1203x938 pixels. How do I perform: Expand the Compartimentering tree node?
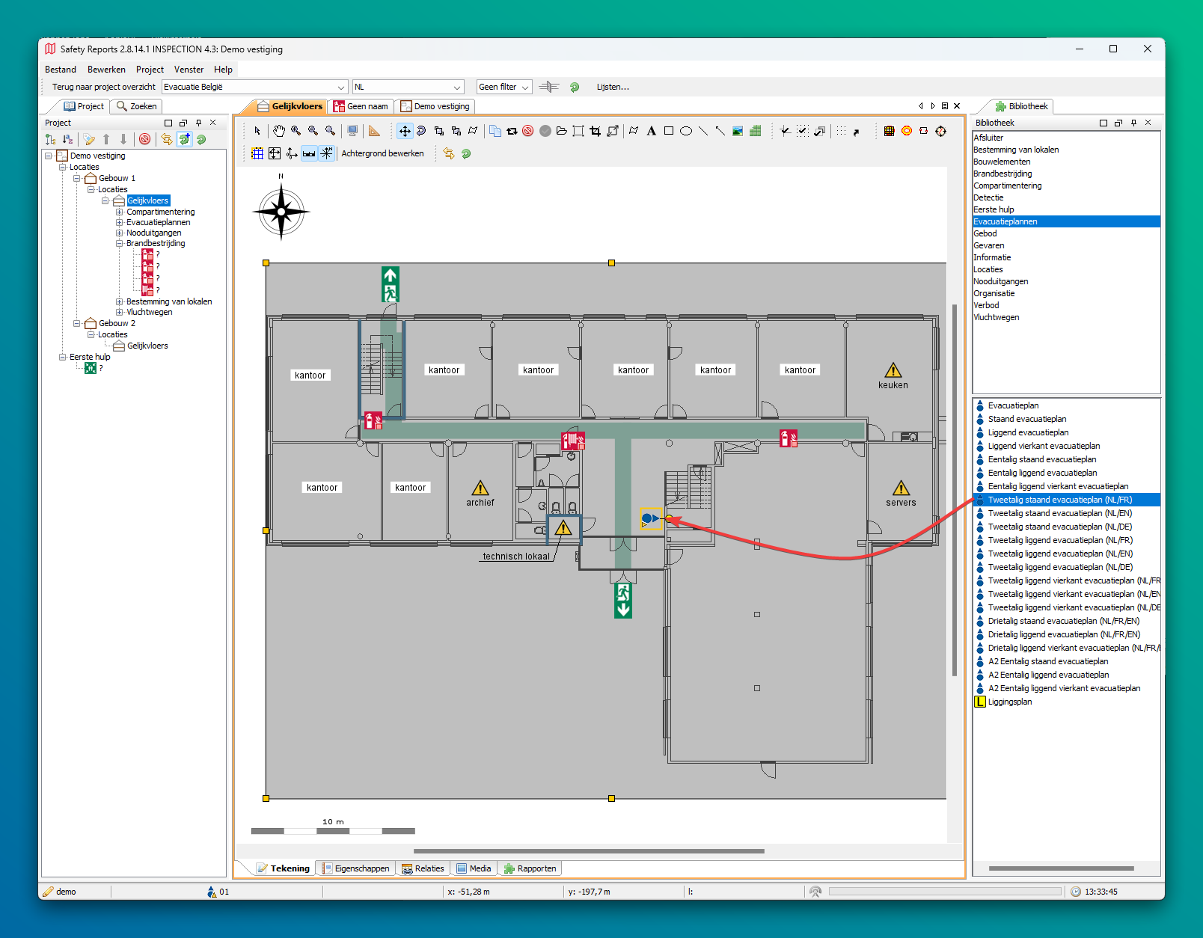click(x=120, y=212)
